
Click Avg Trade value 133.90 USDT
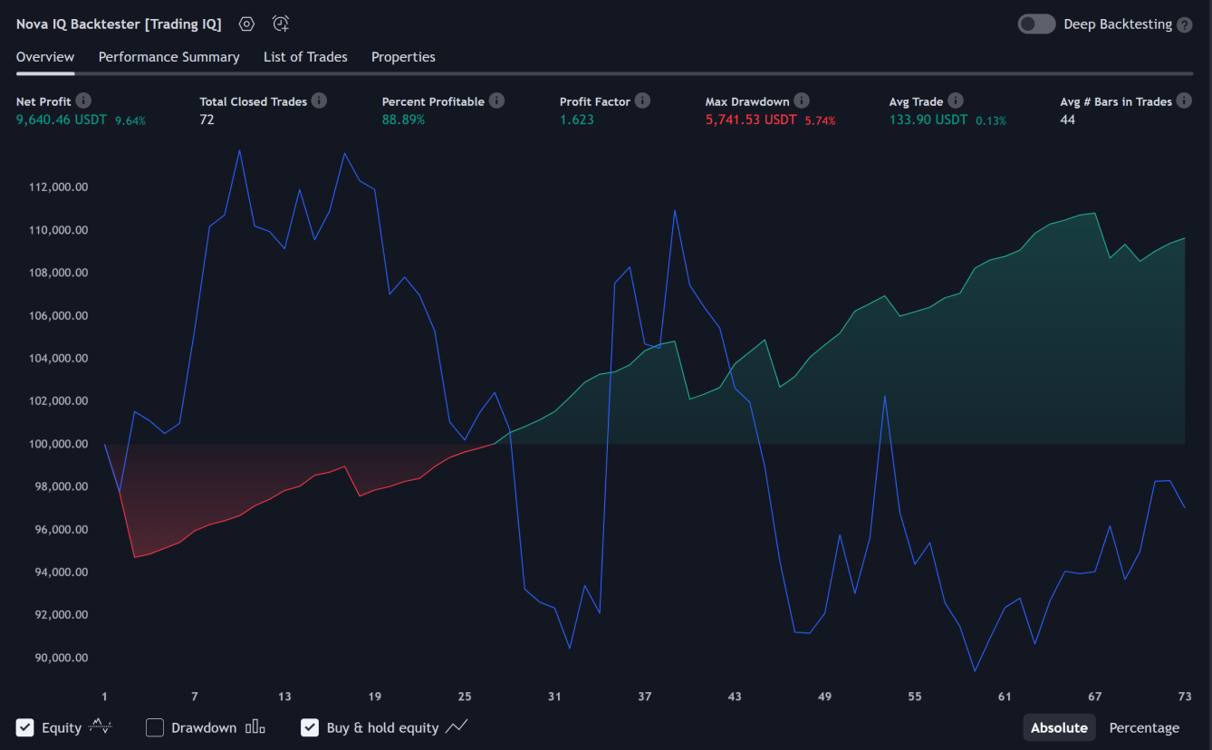(x=928, y=120)
